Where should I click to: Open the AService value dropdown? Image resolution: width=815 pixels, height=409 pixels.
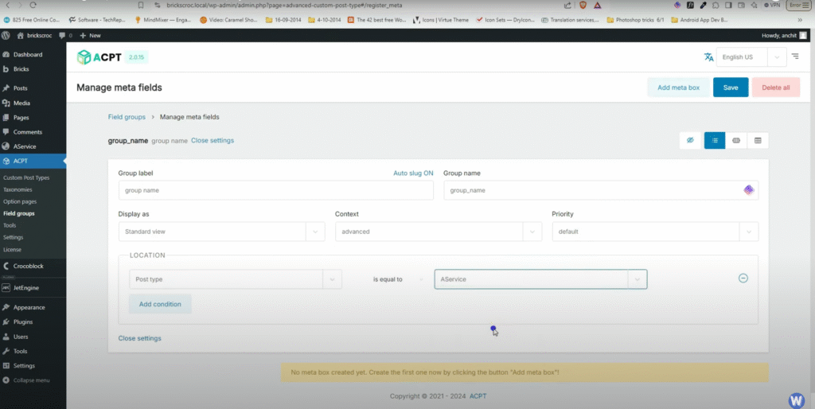click(x=540, y=279)
